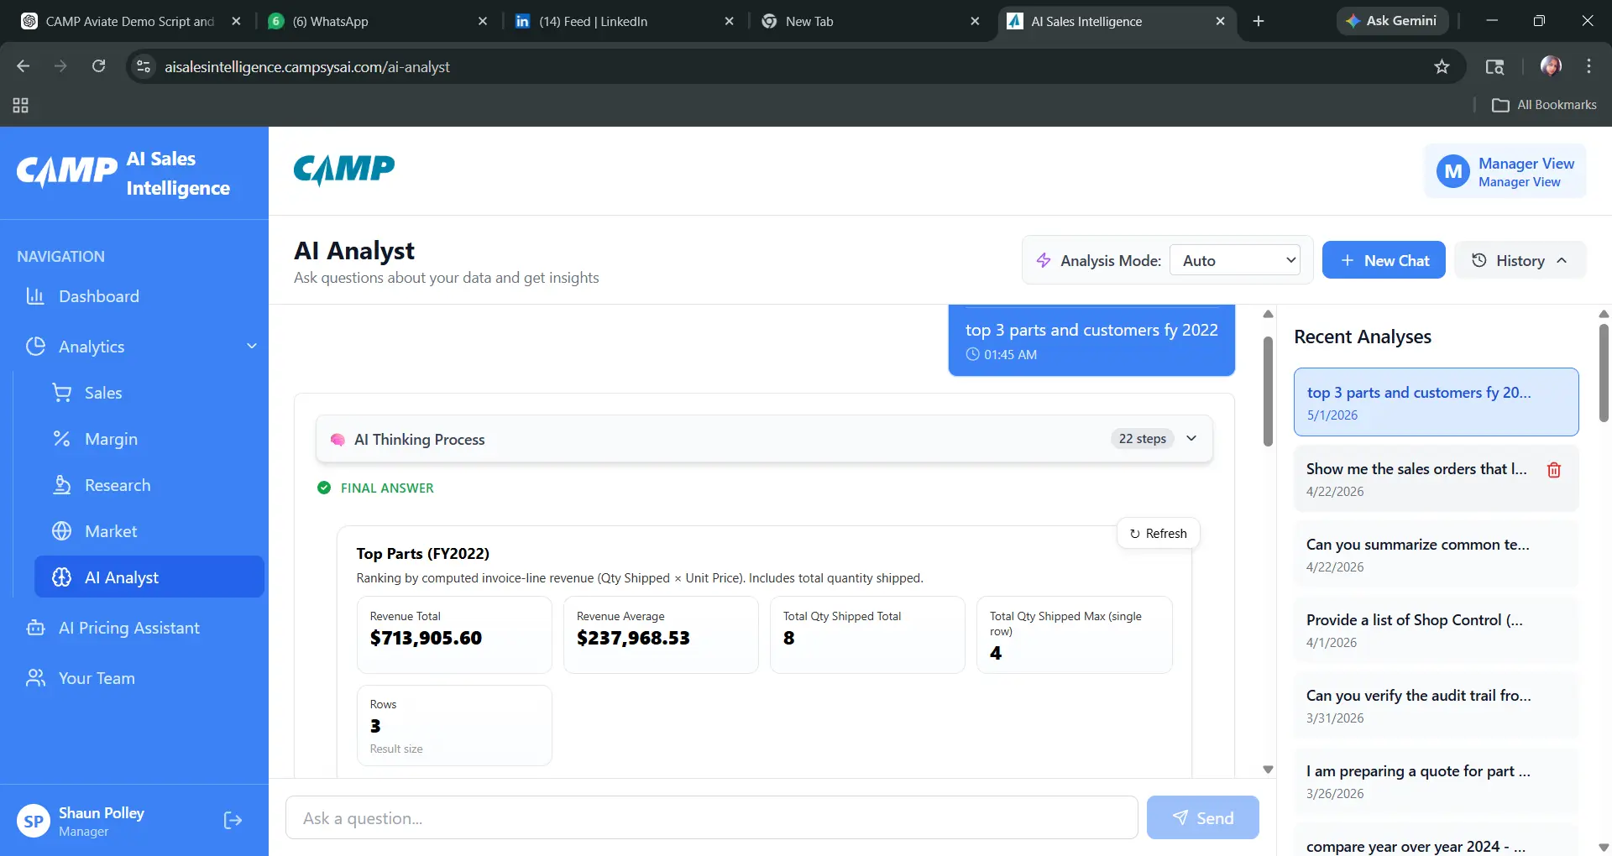View site information icon in address bar
The width and height of the screenshot is (1612, 856).
tap(144, 66)
